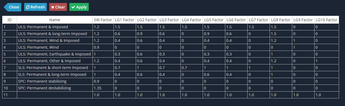Select LG8 Factor cell in row 3
345x106 pixels.
[281, 40]
